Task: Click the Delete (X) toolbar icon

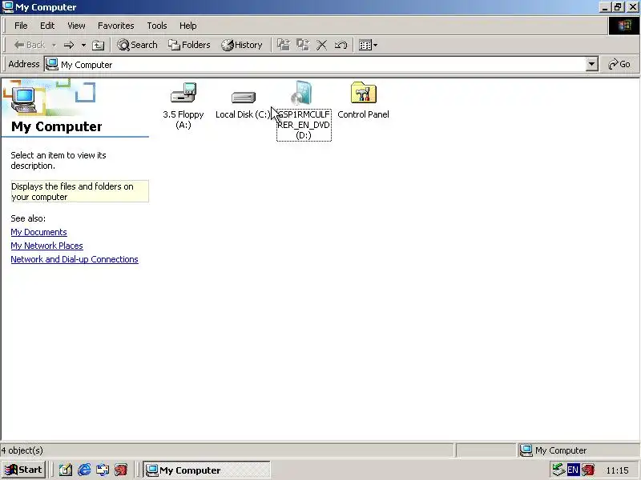Action: [322, 45]
